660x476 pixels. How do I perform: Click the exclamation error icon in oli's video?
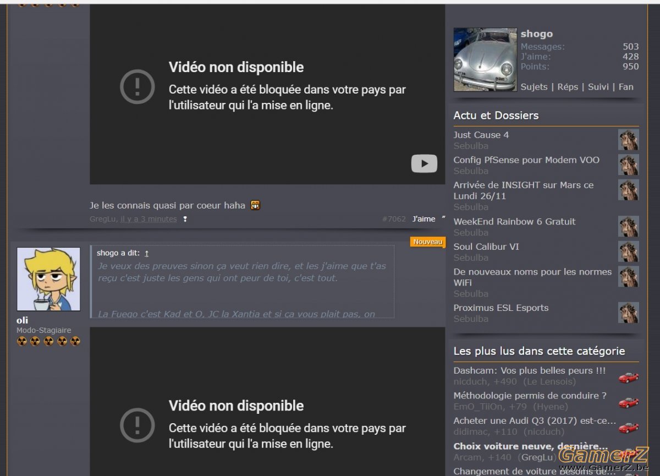coord(137,425)
